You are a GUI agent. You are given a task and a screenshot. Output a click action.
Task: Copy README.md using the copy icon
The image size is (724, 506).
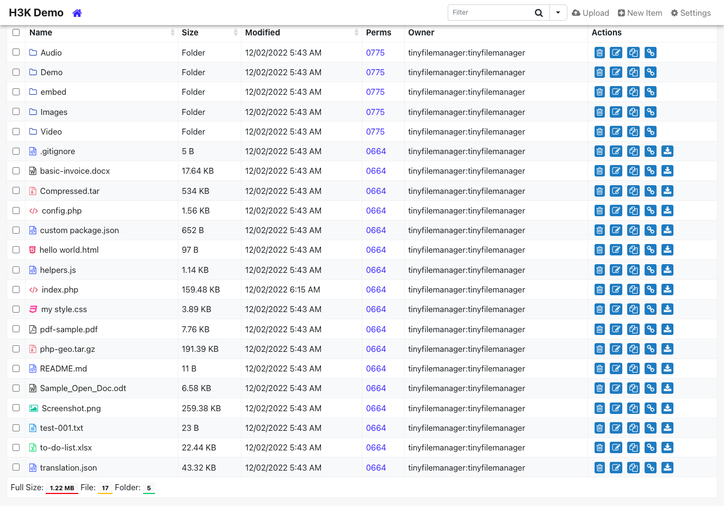click(x=633, y=369)
